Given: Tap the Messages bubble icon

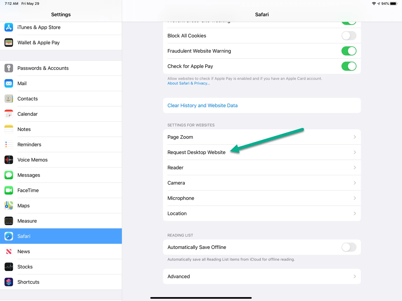Looking at the screenshot, I should click(x=9, y=175).
